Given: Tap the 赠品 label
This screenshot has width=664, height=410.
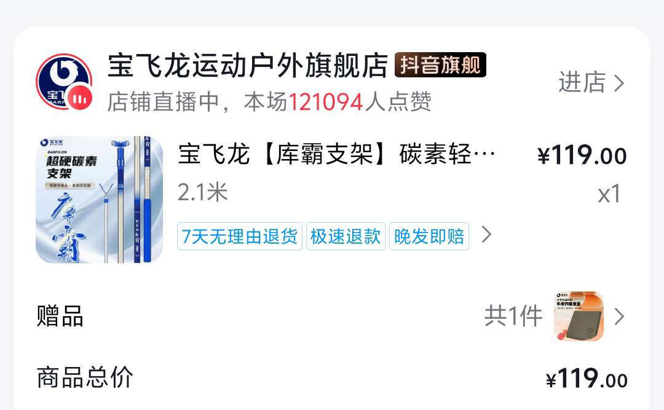Looking at the screenshot, I should (60, 316).
